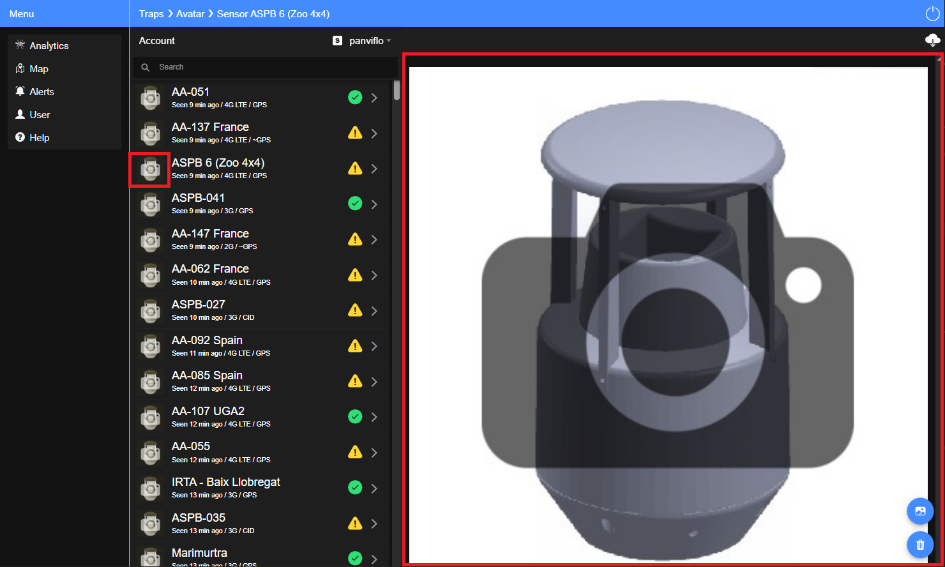Screen dimensions: 945x567
Task: Click the warning status of AA-055
Action: pyautogui.click(x=355, y=452)
